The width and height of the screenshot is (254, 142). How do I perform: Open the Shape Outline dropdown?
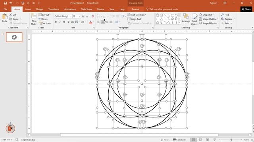(x=208, y=19)
